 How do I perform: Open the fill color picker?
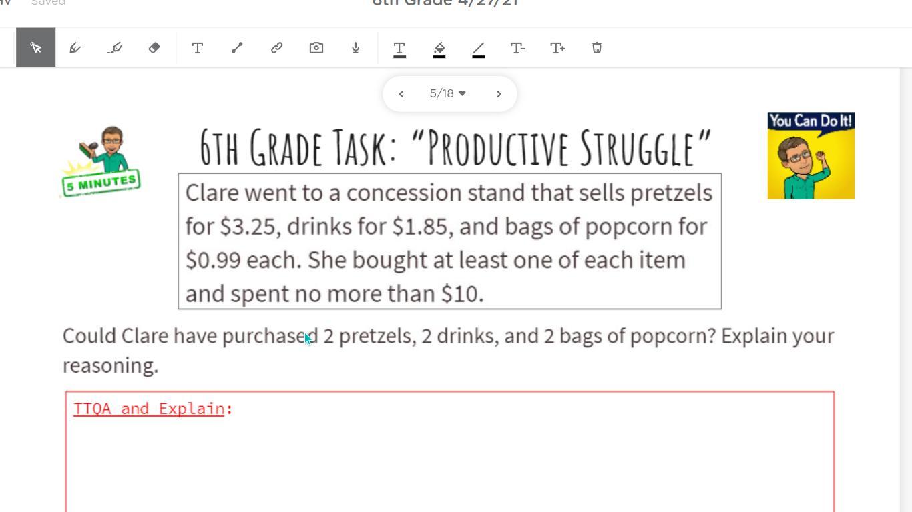coord(439,48)
